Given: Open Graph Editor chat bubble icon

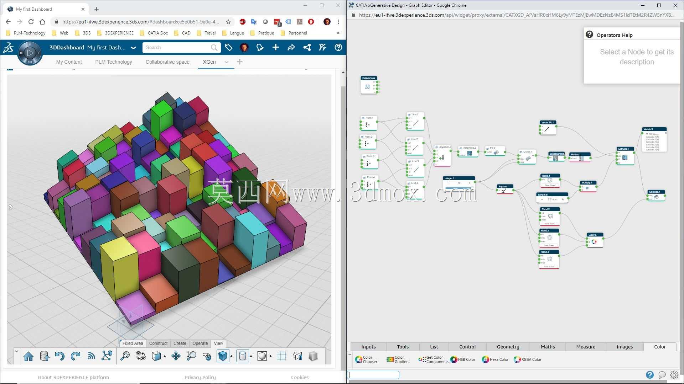Looking at the screenshot, I should click(662, 375).
